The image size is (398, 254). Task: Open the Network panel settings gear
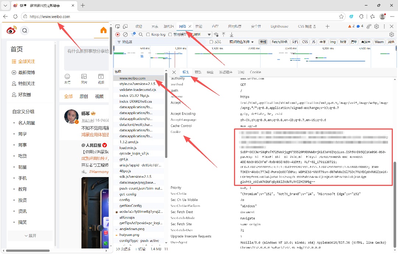(392, 35)
